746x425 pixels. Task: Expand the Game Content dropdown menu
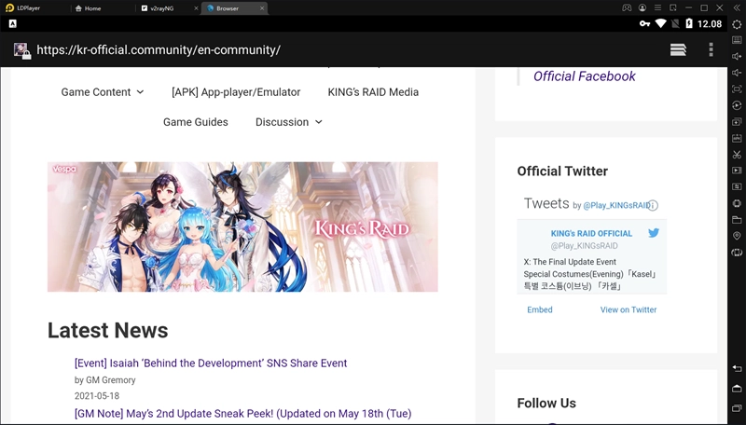tap(103, 92)
